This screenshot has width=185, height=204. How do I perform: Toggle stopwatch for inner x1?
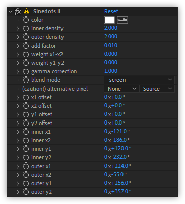26,132
